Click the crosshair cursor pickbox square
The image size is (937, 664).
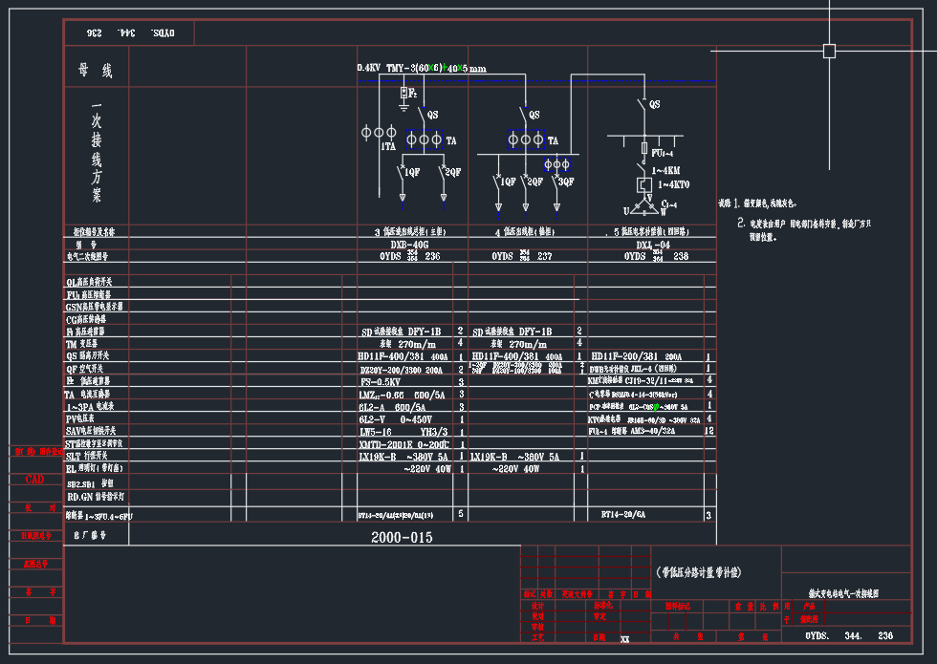[829, 51]
